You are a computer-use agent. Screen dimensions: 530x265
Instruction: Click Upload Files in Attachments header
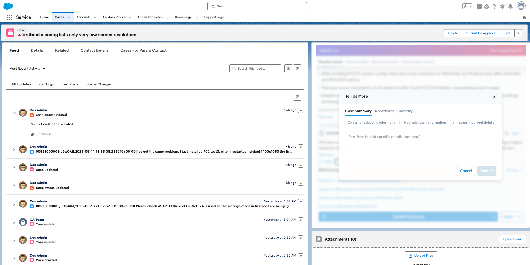(512, 239)
